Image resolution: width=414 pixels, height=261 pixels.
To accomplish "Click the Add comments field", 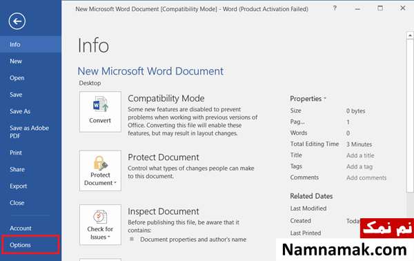I will click(x=366, y=177).
